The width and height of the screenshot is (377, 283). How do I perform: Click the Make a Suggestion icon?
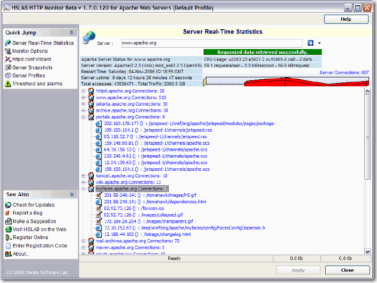point(8,221)
